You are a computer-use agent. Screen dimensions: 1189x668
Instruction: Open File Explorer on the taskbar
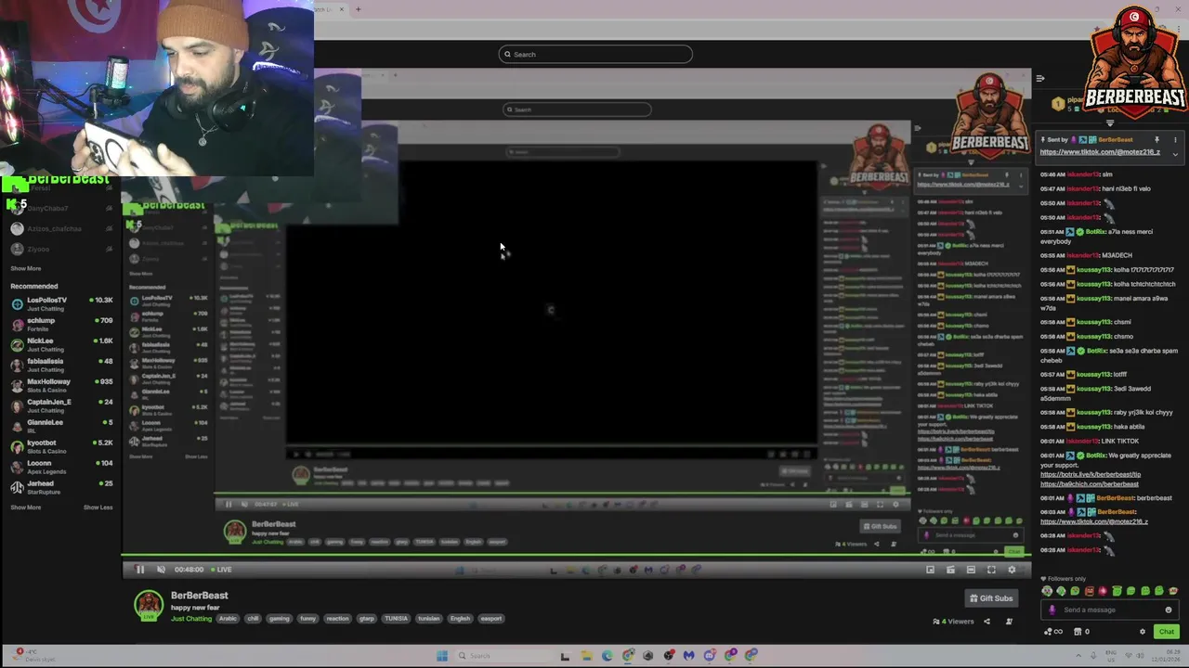[x=586, y=656]
